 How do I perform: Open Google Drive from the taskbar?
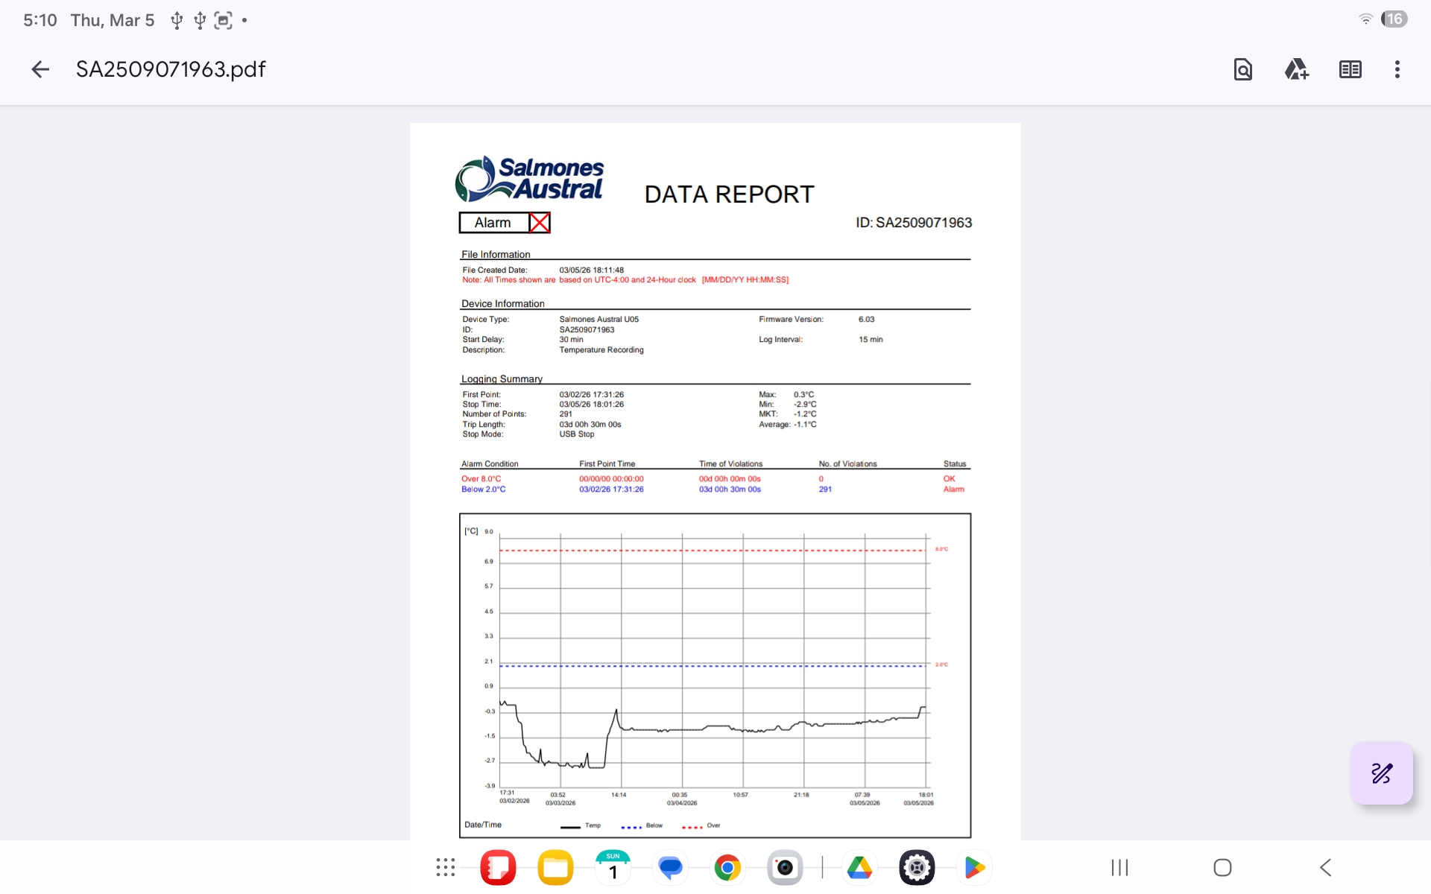[859, 867]
